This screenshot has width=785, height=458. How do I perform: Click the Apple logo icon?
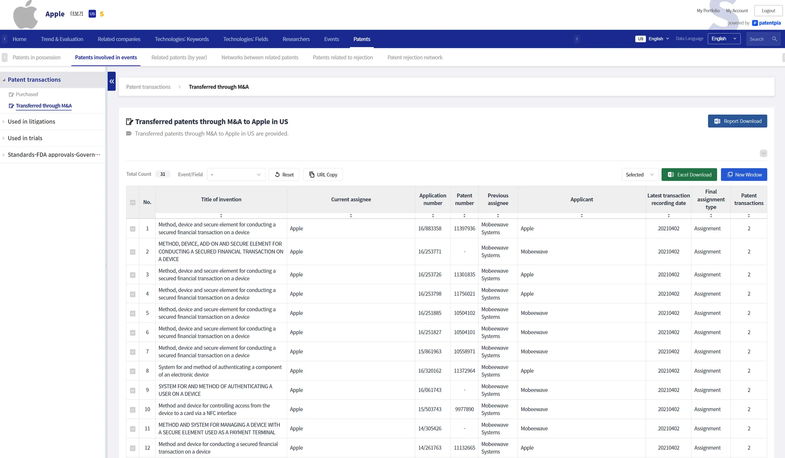(25, 15)
